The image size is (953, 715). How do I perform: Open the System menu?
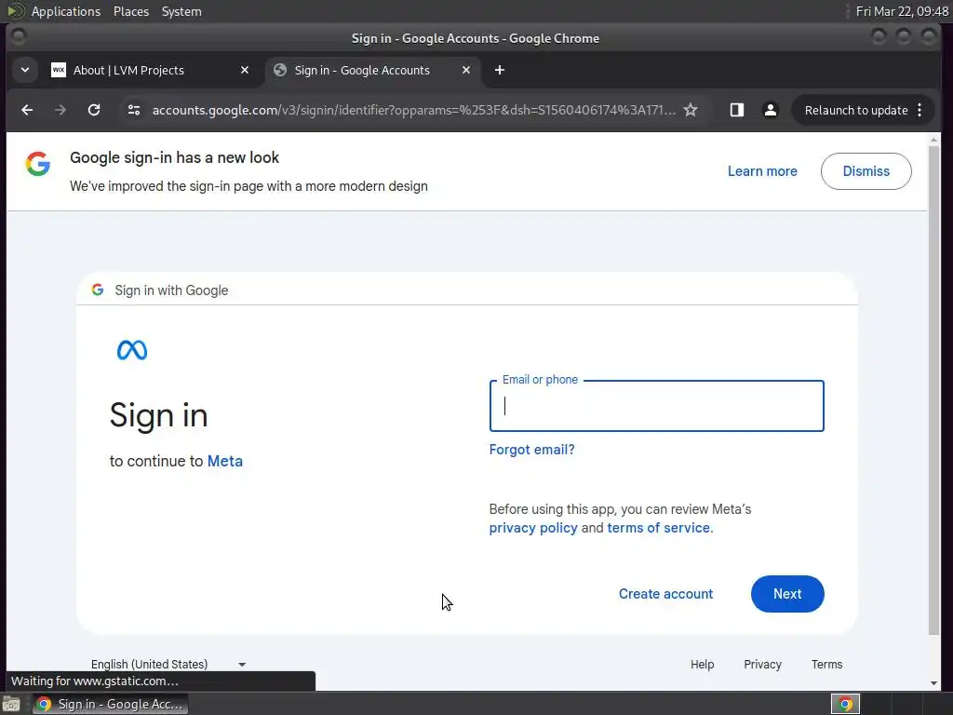pos(181,11)
